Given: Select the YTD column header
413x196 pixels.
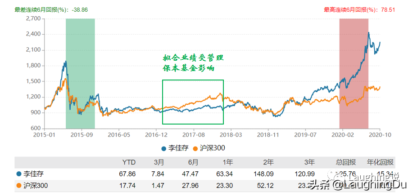Looking at the screenshot, I should click(129, 163).
